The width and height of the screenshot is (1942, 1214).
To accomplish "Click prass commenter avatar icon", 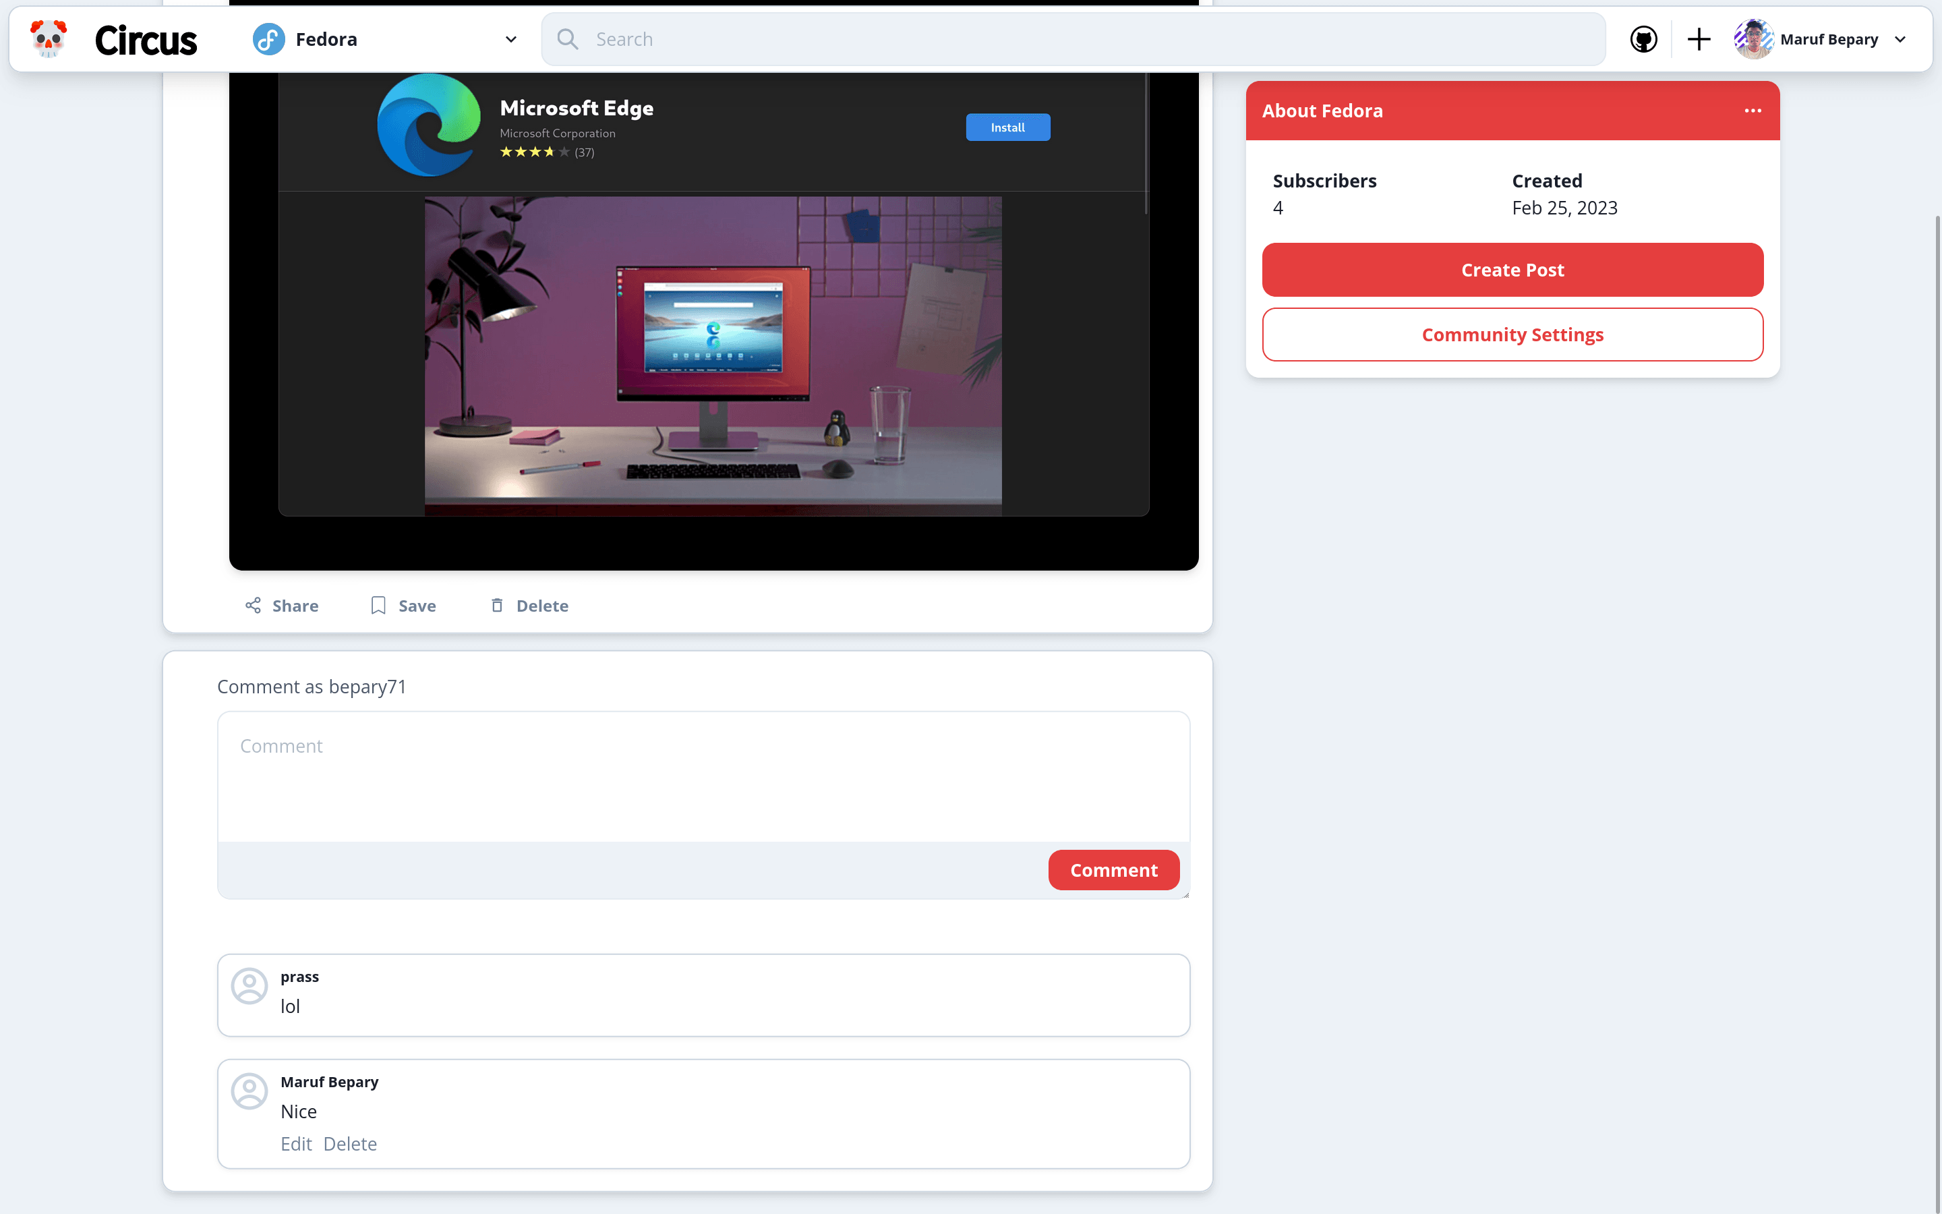I will tap(249, 986).
